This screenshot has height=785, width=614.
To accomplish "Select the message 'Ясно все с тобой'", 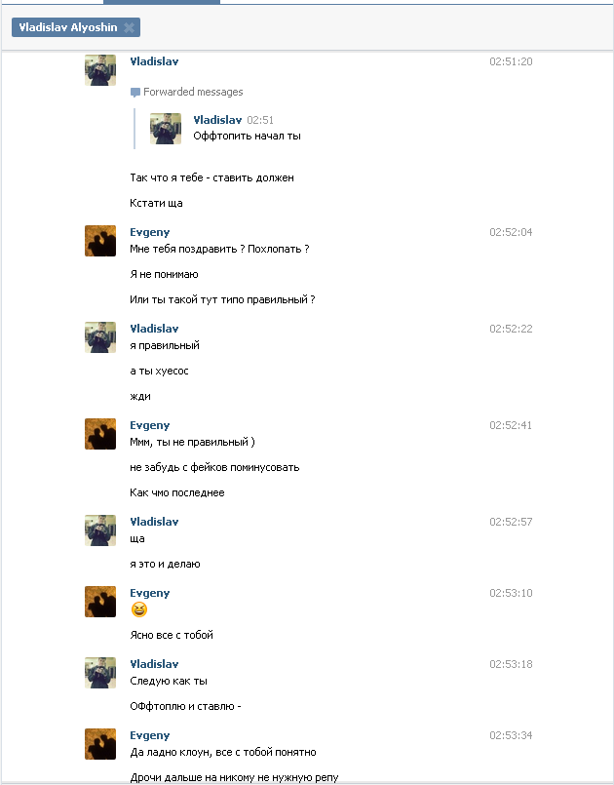I will click(x=172, y=635).
